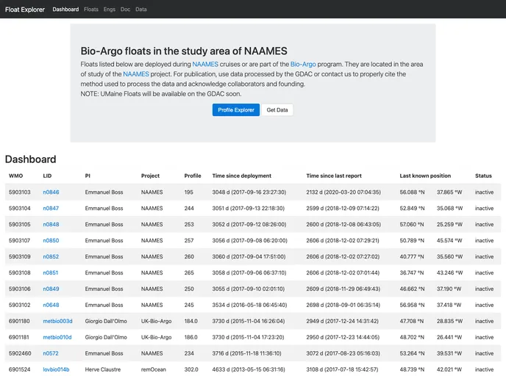Select the metbio010d float link
The width and height of the screenshot is (506, 376).
[x=57, y=337]
